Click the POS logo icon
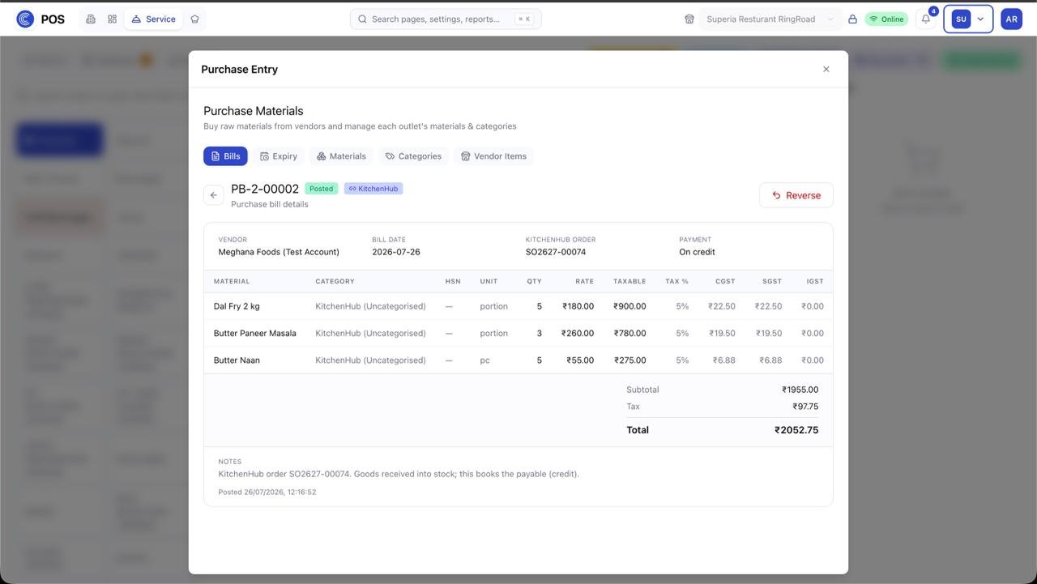Screen dimensions: 1037x584 pyautogui.click(x=25, y=19)
